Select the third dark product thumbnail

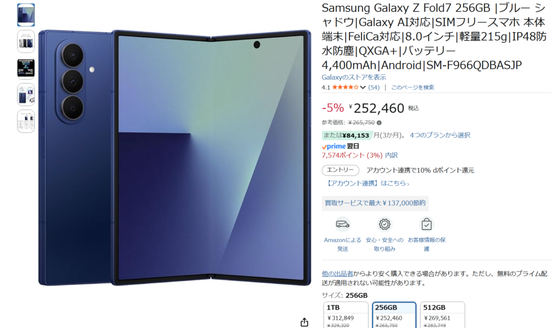pyautogui.click(x=26, y=68)
